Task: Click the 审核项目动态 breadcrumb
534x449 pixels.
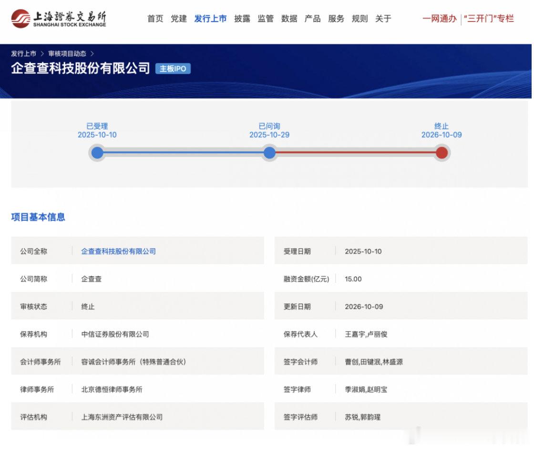Action: click(x=67, y=53)
